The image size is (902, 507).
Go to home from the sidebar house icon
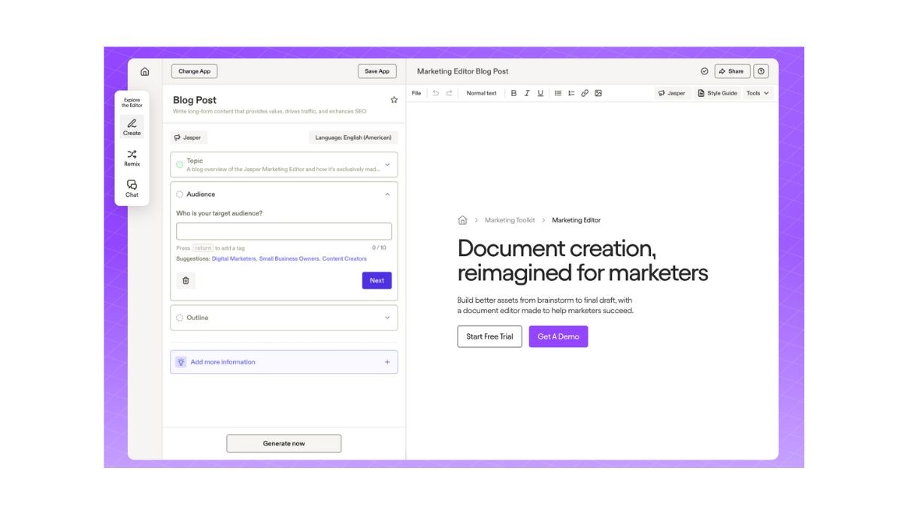click(144, 71)
